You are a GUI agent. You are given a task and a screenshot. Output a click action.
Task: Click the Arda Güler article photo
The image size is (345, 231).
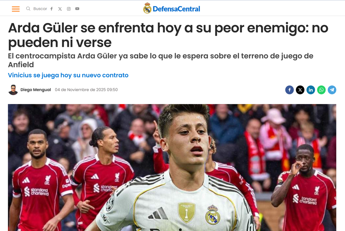[x=172, y=167]
